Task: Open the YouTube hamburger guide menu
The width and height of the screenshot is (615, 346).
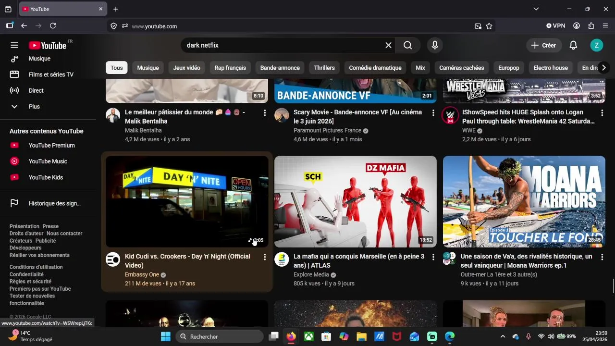Action: click(14, 45)
